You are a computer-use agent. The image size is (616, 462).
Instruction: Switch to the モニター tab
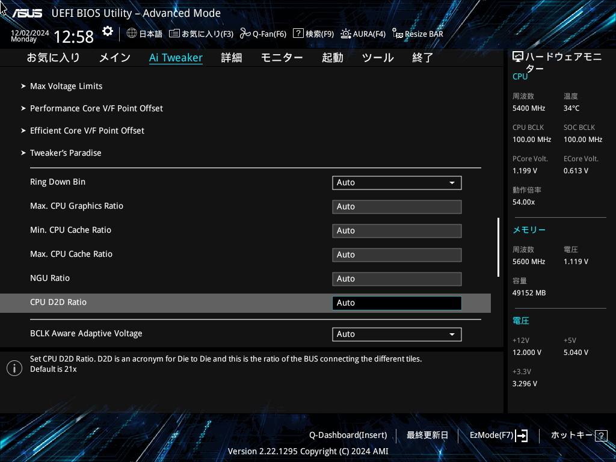pos(282,58)
